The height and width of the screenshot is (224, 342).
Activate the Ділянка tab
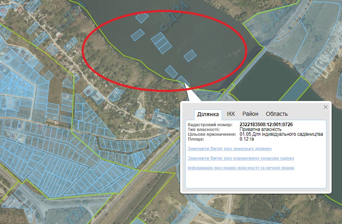tap(208, 115)
